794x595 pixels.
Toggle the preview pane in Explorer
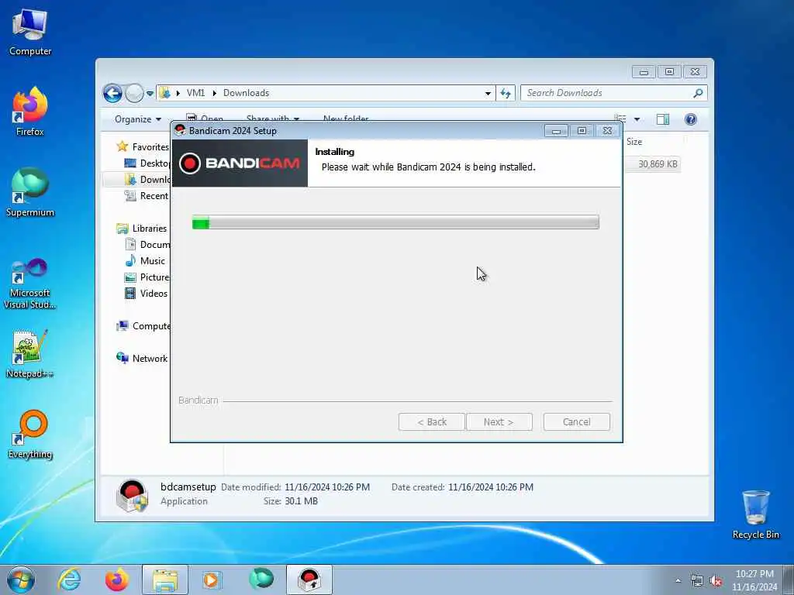663,119
